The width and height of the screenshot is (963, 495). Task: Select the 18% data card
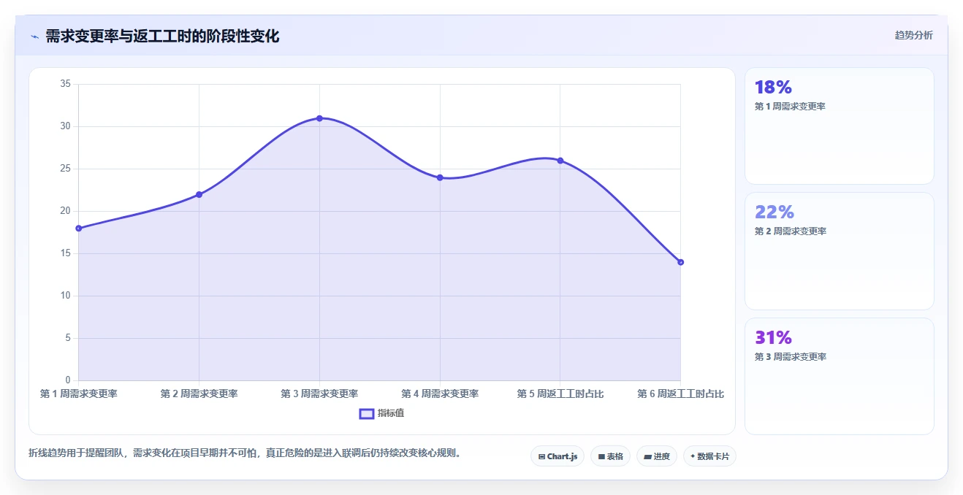[x=839, y=126]
